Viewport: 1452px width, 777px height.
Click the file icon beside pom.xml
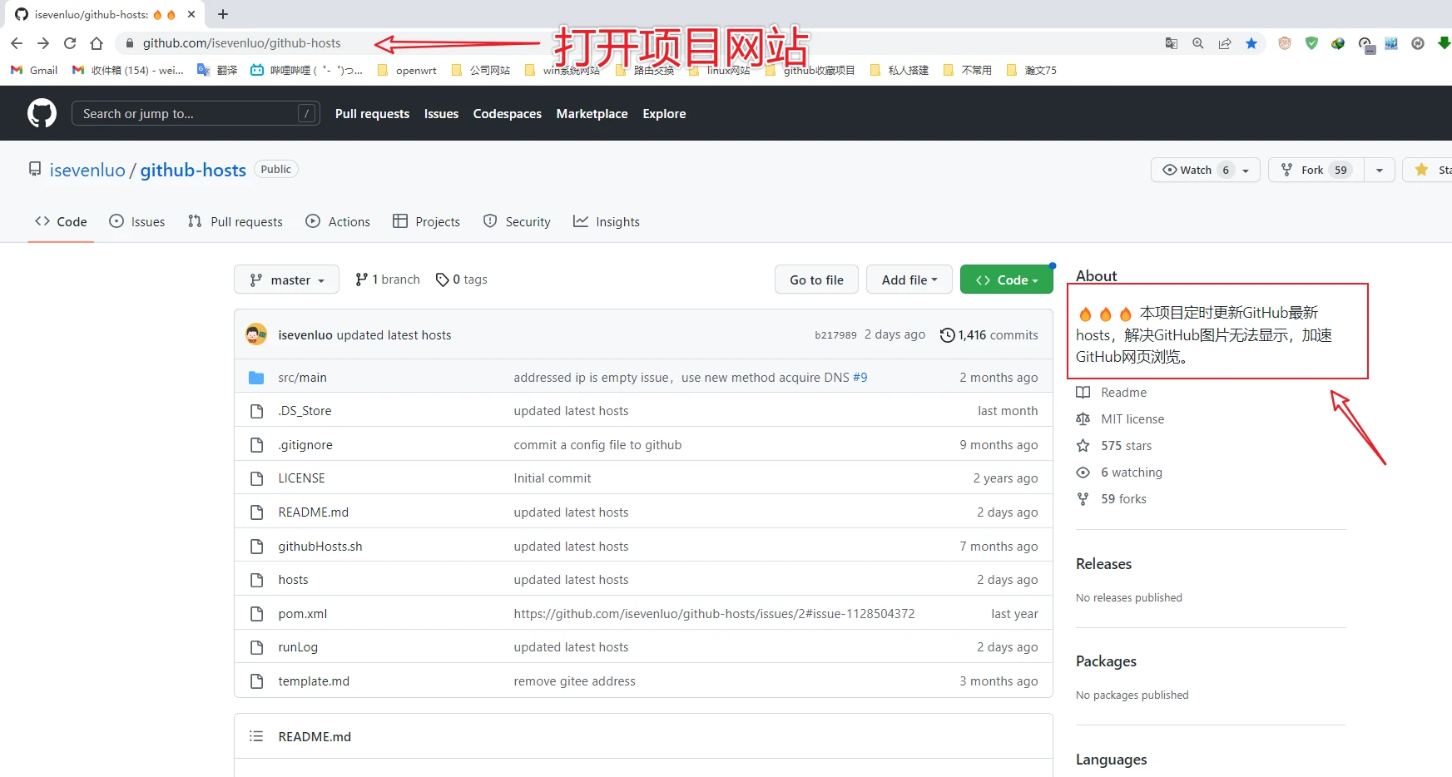[x=256, y=614]
